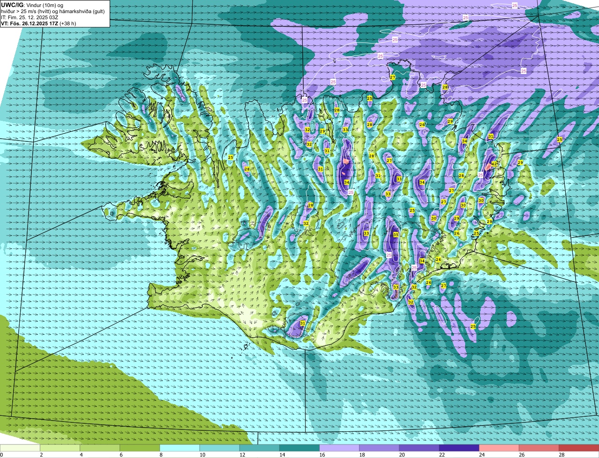Select the violet 20–22 m/s legend swatch
599x458 pixels.
coord(419,448)
